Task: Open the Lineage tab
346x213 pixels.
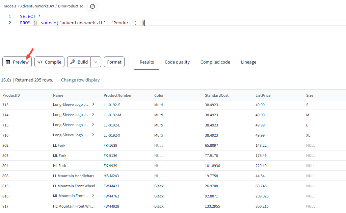Action: pyautogui.click(x=248, y=62)
